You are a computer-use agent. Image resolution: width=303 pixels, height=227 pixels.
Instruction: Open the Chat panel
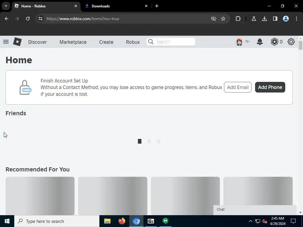click(255, 210)
